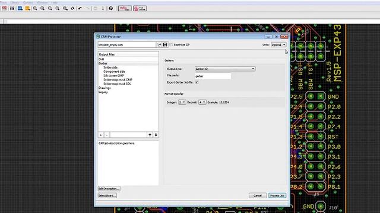Click the Cancel button
The height and width of the screenshot is (213, 380).
tap(258, 196)
